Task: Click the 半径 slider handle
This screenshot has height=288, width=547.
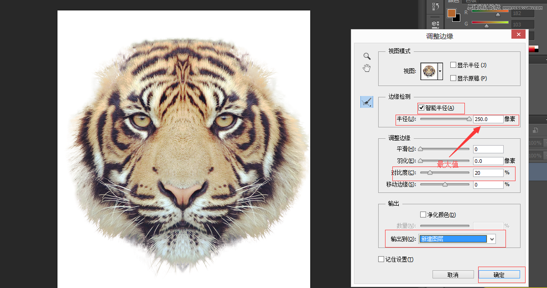Action: tap(469, 119)
